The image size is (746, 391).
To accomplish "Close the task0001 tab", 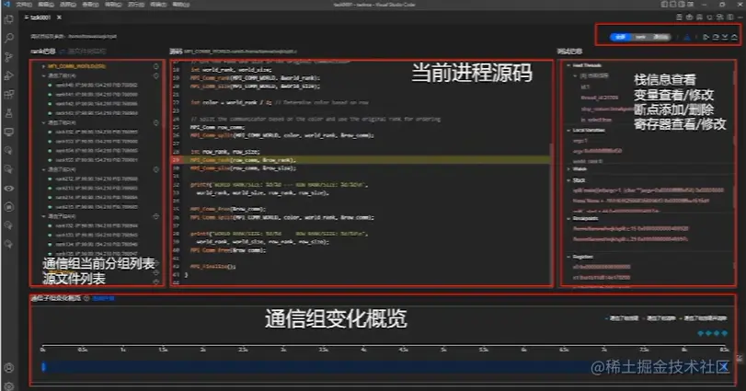I will (59, 17).
